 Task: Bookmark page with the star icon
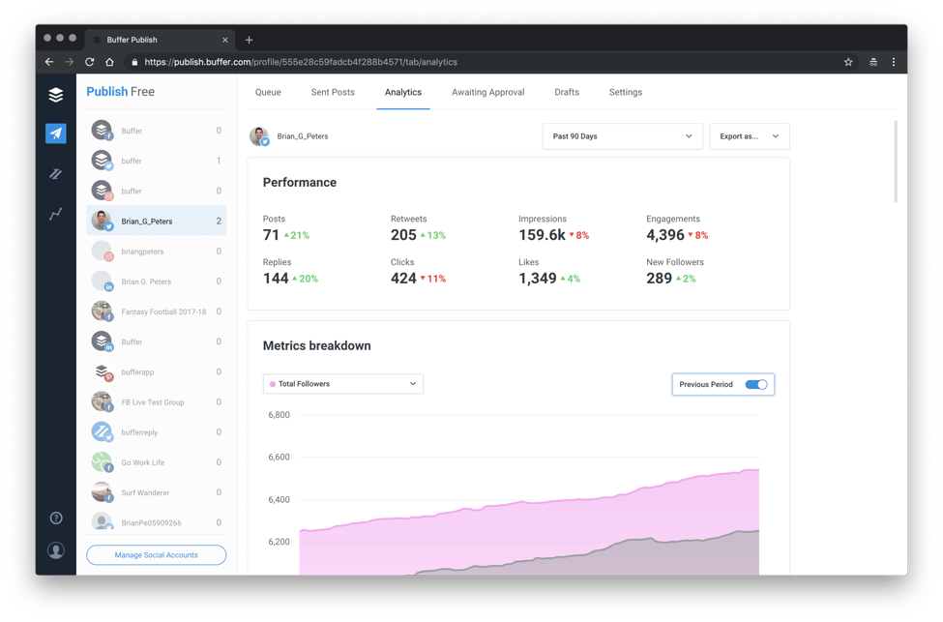pyautogui.click(x=848, y=62)
